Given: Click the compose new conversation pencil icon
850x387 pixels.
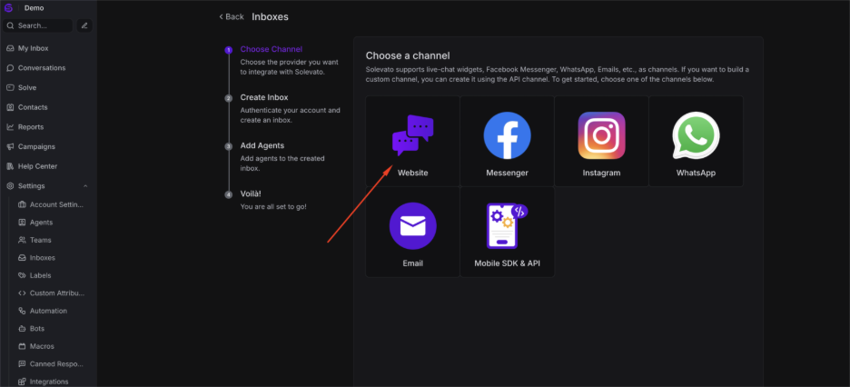Looking at the screenshot, I should 84,25.
